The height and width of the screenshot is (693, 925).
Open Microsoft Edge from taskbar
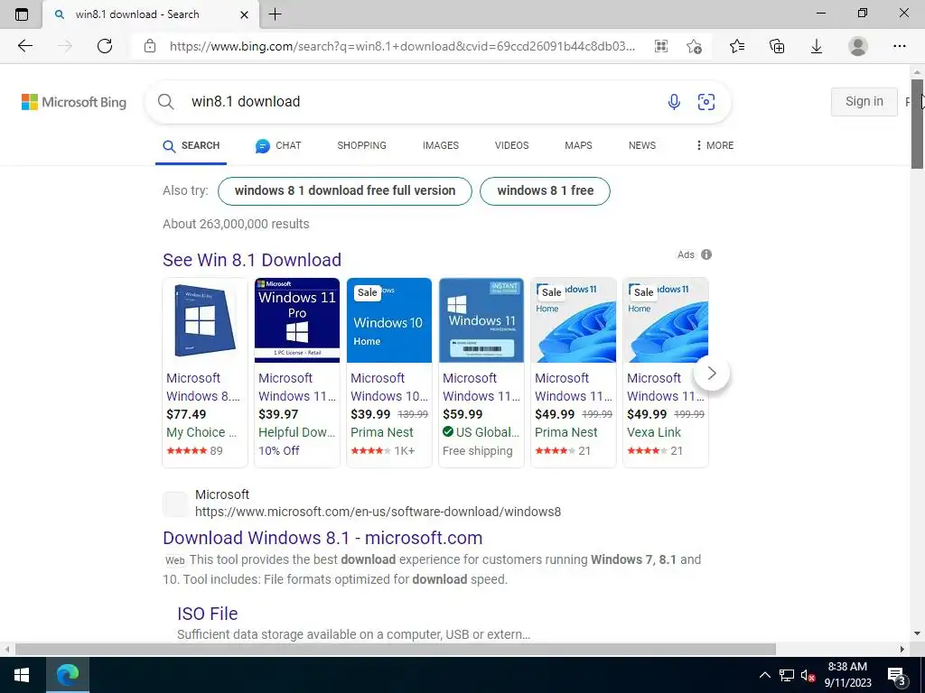point(67,675)
